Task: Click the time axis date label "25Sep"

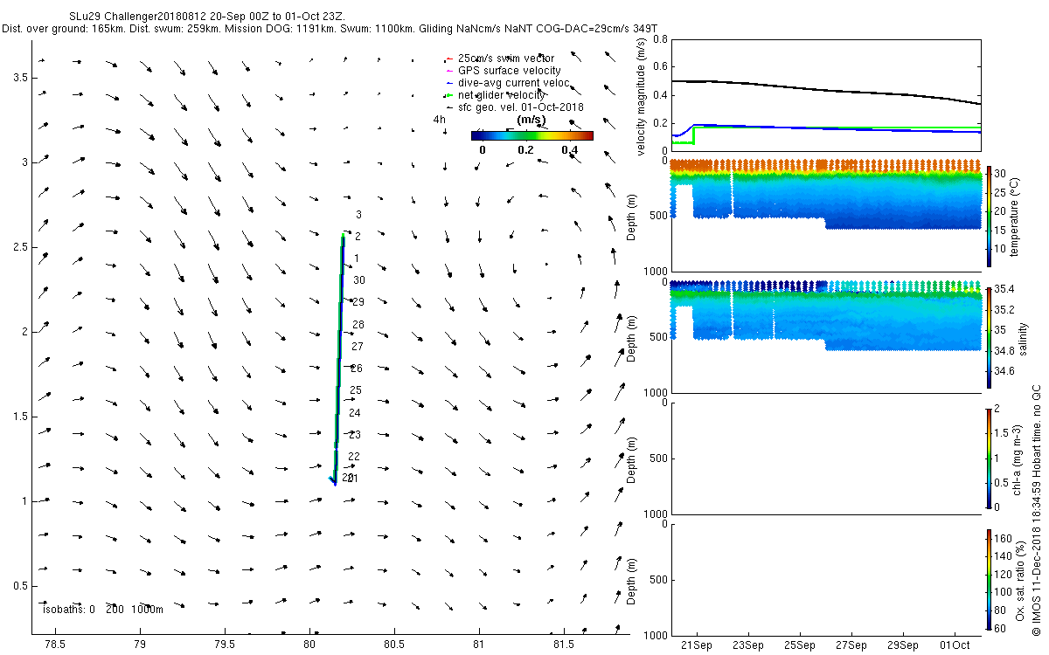Action: 800,645
